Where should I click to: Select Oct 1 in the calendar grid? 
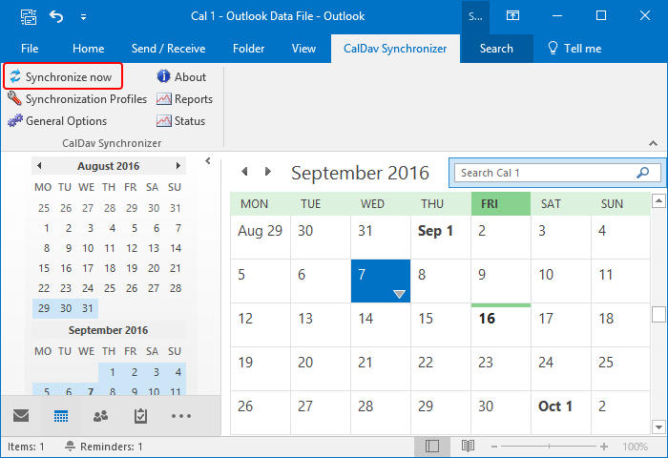[x=561, y=412]
